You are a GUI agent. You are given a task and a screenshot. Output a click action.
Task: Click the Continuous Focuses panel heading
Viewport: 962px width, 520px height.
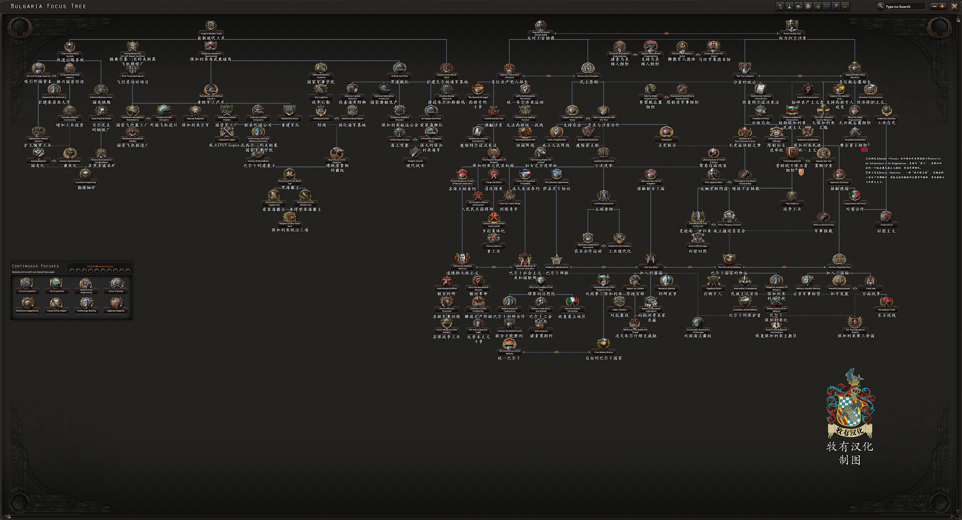point(36,266)
